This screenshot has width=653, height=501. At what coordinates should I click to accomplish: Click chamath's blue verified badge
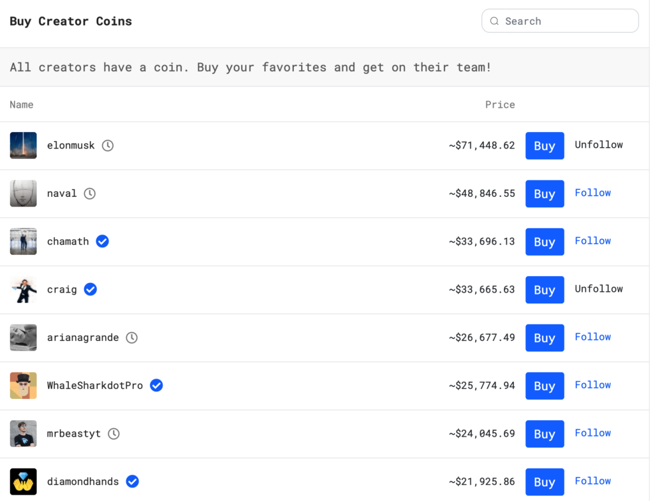point(102,242)
